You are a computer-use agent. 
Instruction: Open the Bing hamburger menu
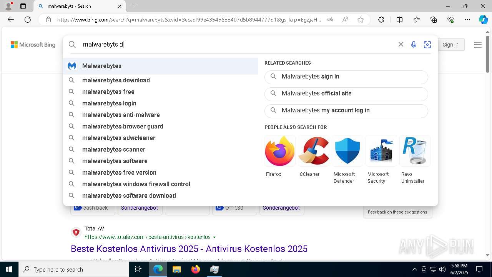(x=478, y=45)
